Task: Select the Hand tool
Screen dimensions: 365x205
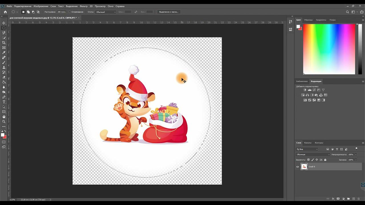Action: (x=4, y=117)
